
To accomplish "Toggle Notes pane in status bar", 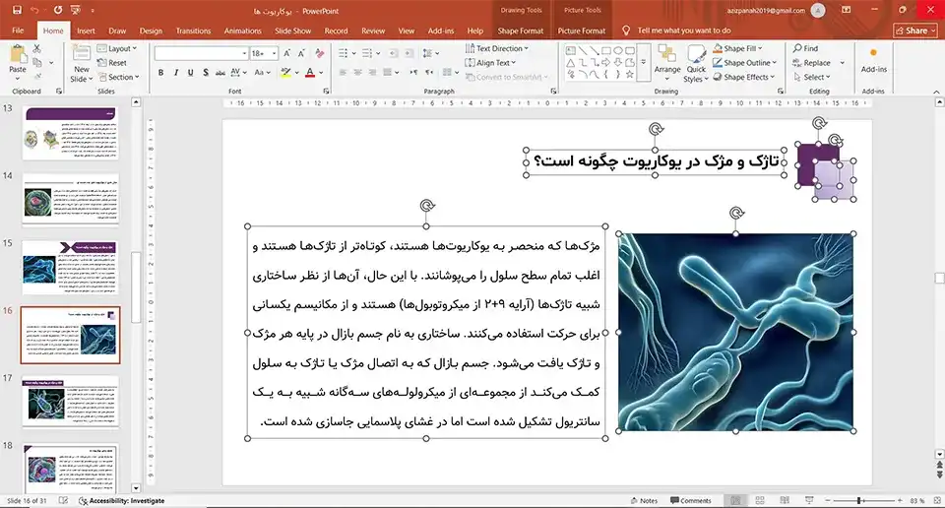I will pos(644,501).
